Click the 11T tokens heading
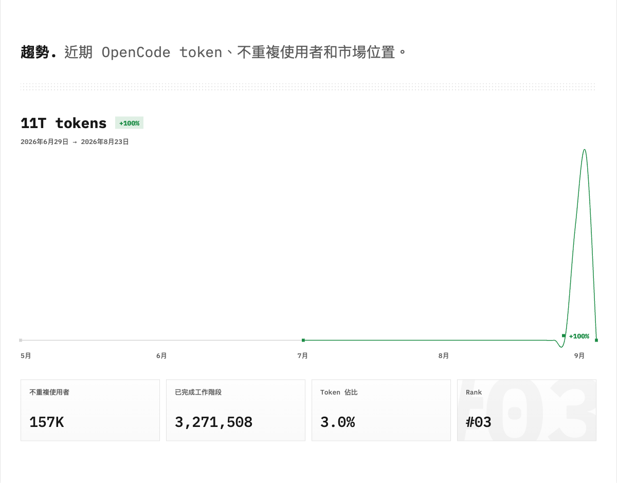 pyautogui.click(x=64, y=123)
